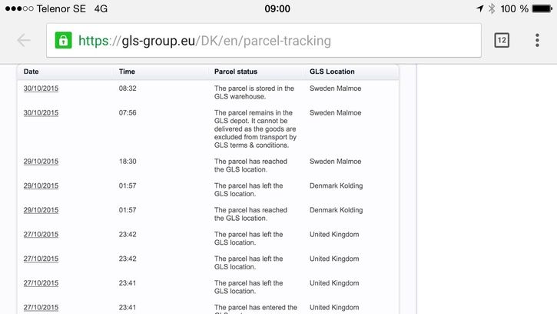The image size is (557, 314).
Task: Open the 30/10/2015 date link at 07:56
Action: pyautogui.click(x=41, y=113)
